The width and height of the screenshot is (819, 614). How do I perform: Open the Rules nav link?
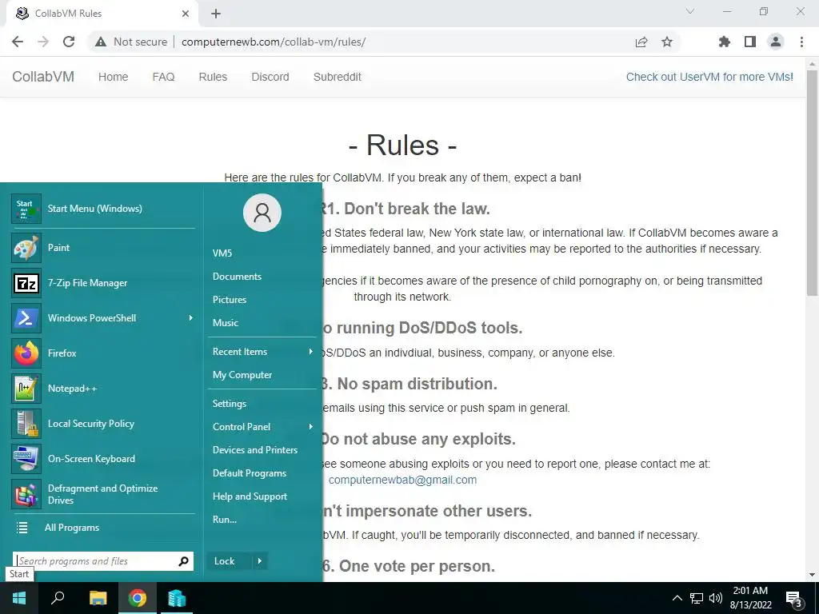pos(213,77)
